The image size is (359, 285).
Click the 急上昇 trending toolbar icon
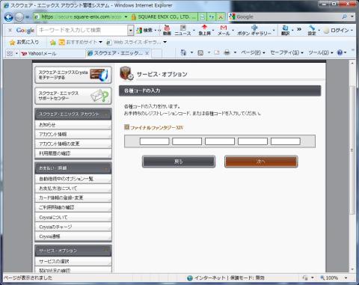coord(204,30)
